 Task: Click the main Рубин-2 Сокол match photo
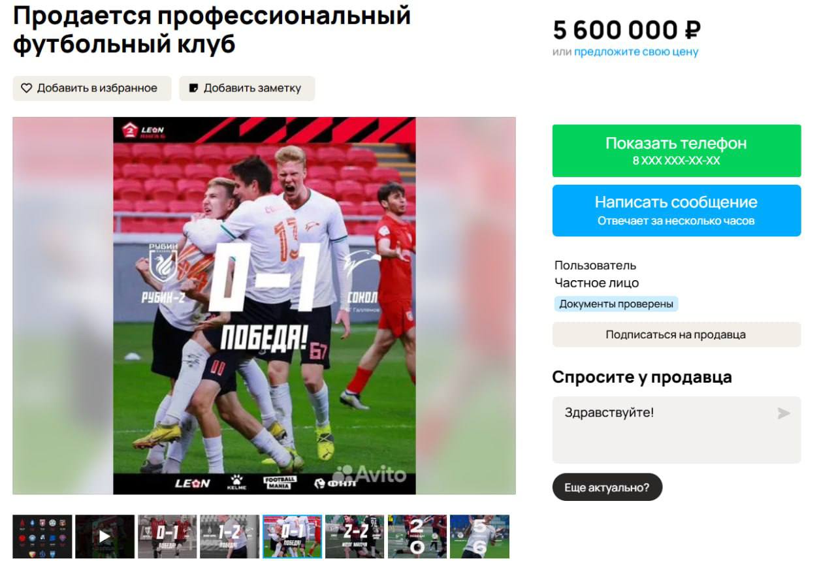pos(265,306)
